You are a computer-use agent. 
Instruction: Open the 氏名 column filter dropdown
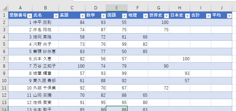click(x=56, y=16)
